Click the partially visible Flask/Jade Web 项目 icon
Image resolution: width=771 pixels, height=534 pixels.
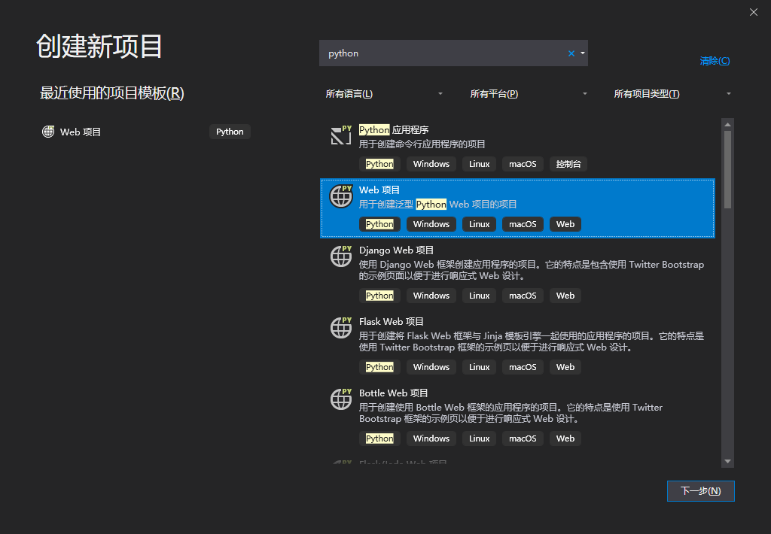341,460
